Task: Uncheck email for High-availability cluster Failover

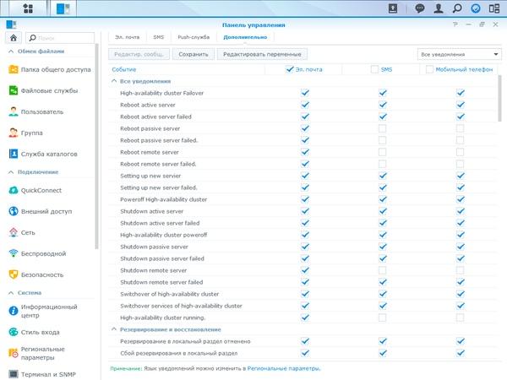Action: (305, 93)
